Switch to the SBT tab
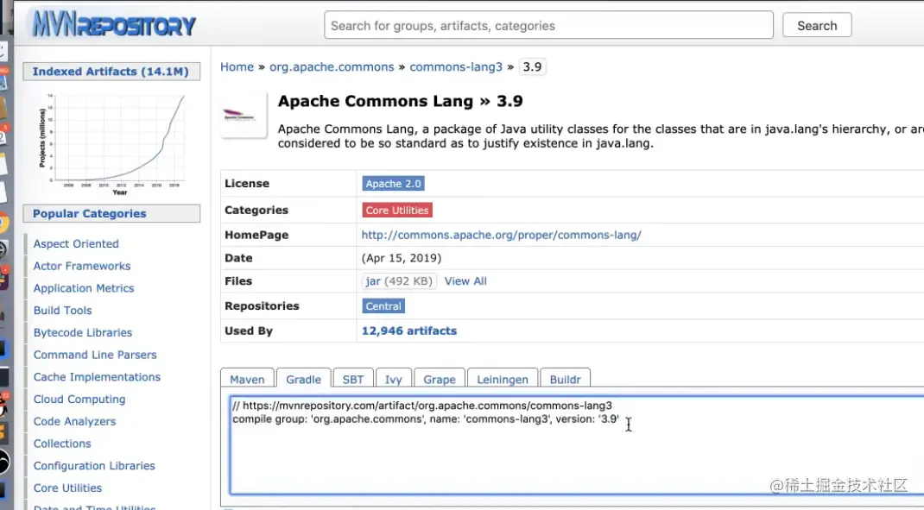Viewport: 924px width, 510px height. (x=352, y=380)
